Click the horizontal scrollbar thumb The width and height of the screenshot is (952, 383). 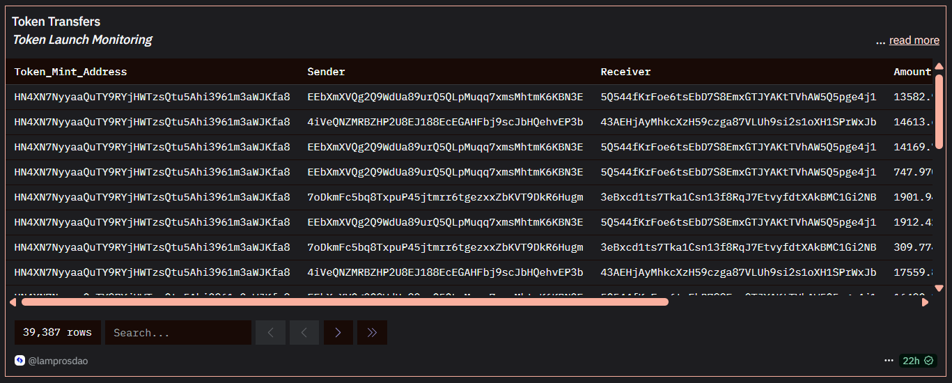345,302
